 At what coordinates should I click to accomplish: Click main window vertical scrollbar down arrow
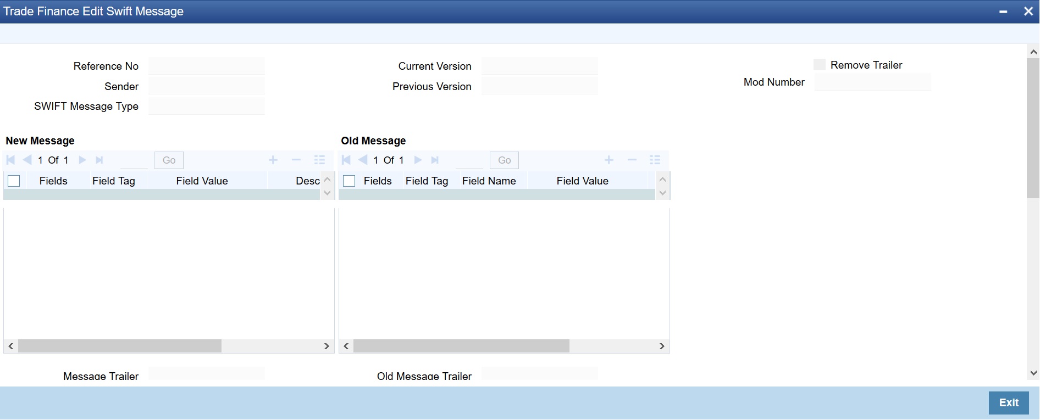click(x=1033, y=373)
